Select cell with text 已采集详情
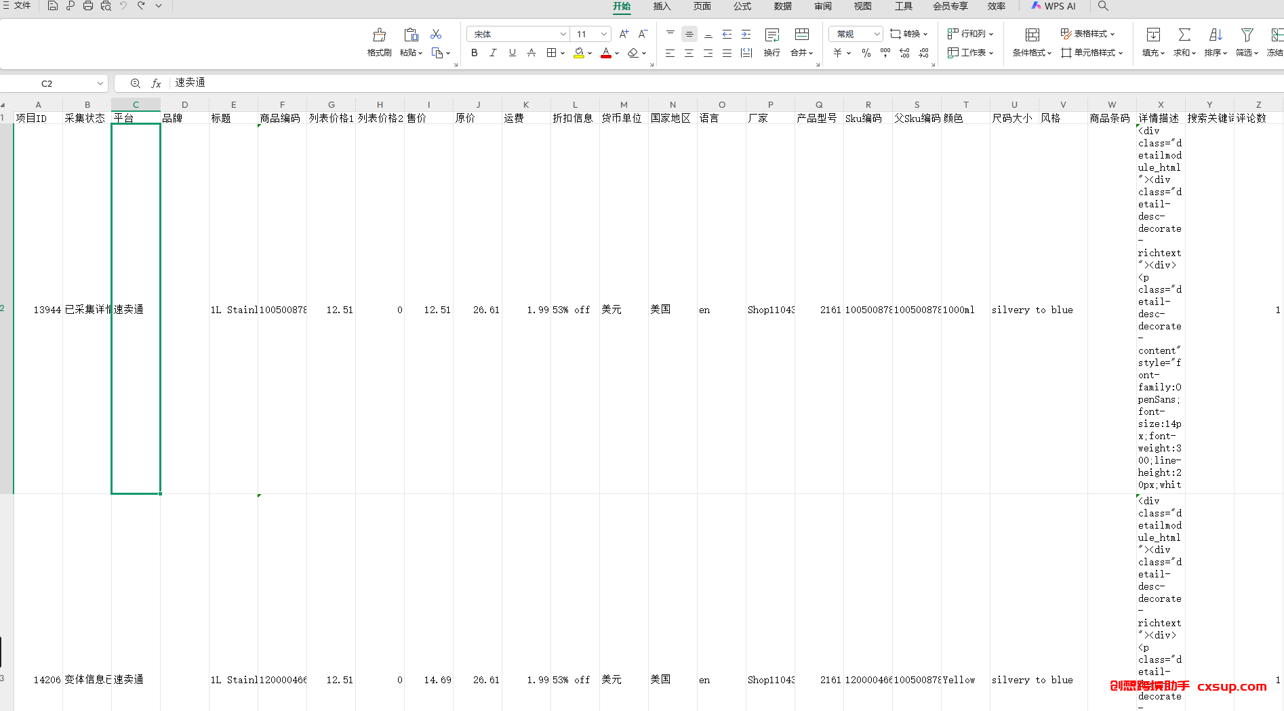This screenshot has width=1284, height=711. (x=87, y=309)
